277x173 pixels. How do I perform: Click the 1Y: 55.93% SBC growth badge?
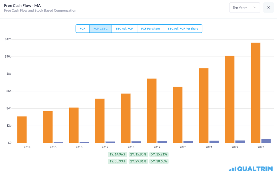(117, 161)
